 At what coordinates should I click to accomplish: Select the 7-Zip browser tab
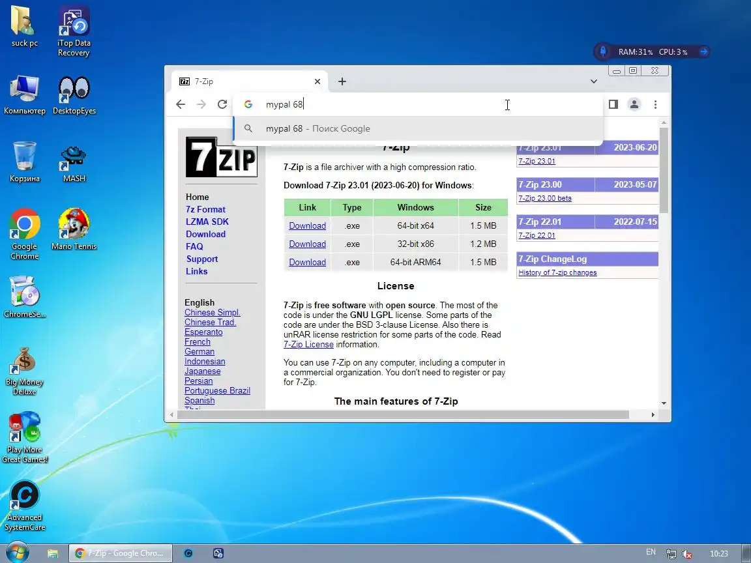[249, 81]
